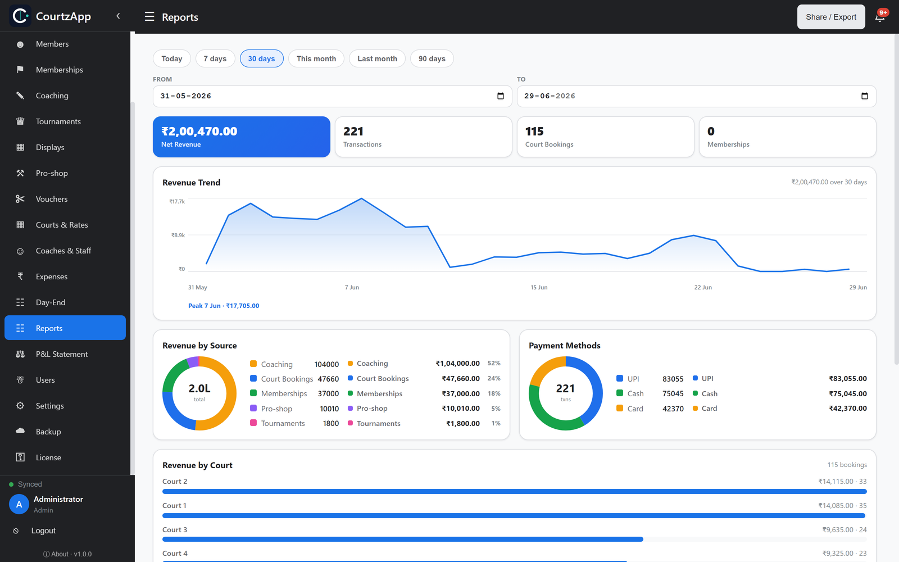This screenshot has width=899, height=562.
Task: Click the TO date input field
Action: point(697,96)
